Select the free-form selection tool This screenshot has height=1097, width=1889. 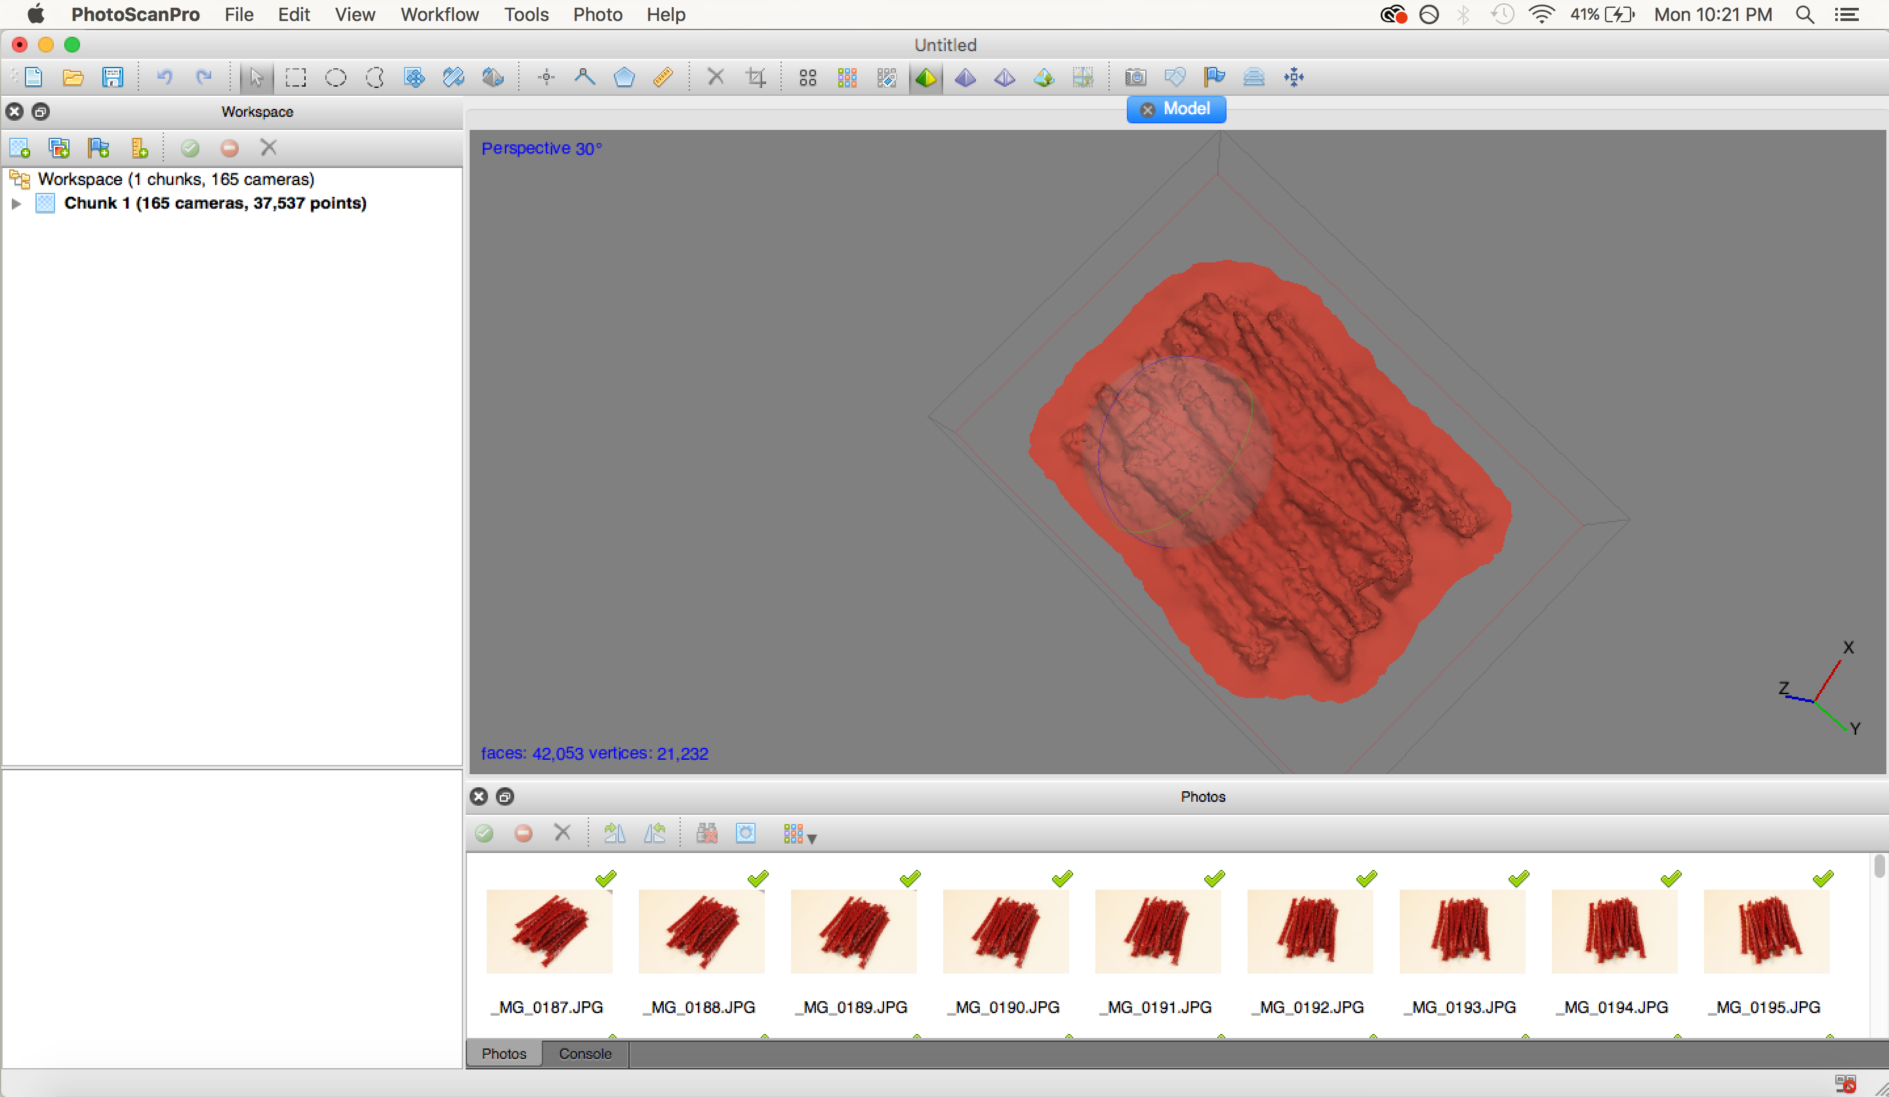point(374,77)
